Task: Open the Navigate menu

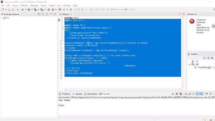Action: (x=34, y=5)
